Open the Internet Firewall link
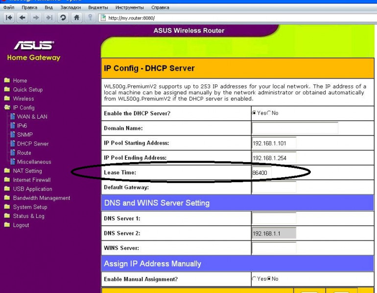 [32, 180]
